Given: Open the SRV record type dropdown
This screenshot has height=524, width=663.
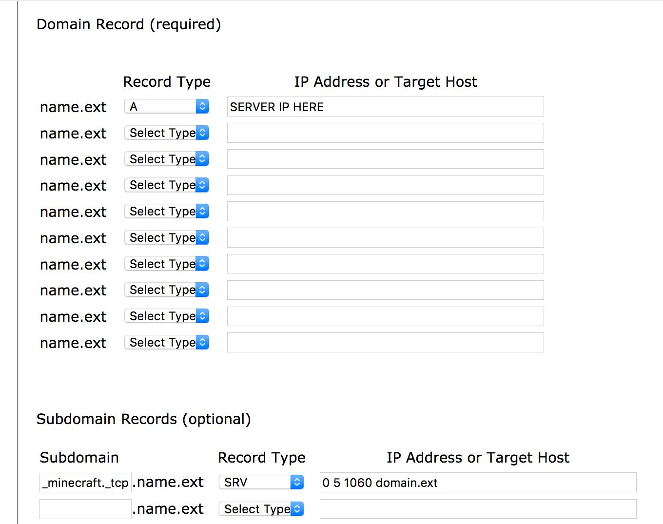Looking at the screenshot, I should click(x=261, y=482).
